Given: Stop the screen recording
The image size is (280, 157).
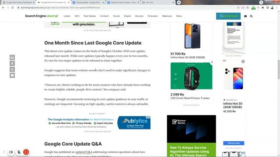Looking at the screenshot, I should click(26, 152).
